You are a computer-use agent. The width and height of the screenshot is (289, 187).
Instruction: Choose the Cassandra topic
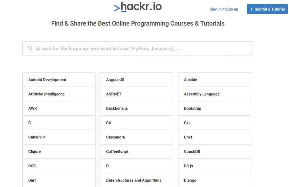[x=115, y=137]
